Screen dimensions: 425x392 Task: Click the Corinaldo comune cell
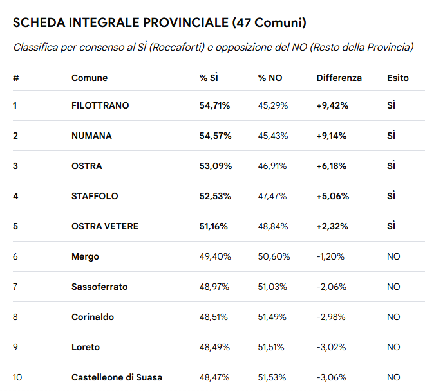coord(92,317)
